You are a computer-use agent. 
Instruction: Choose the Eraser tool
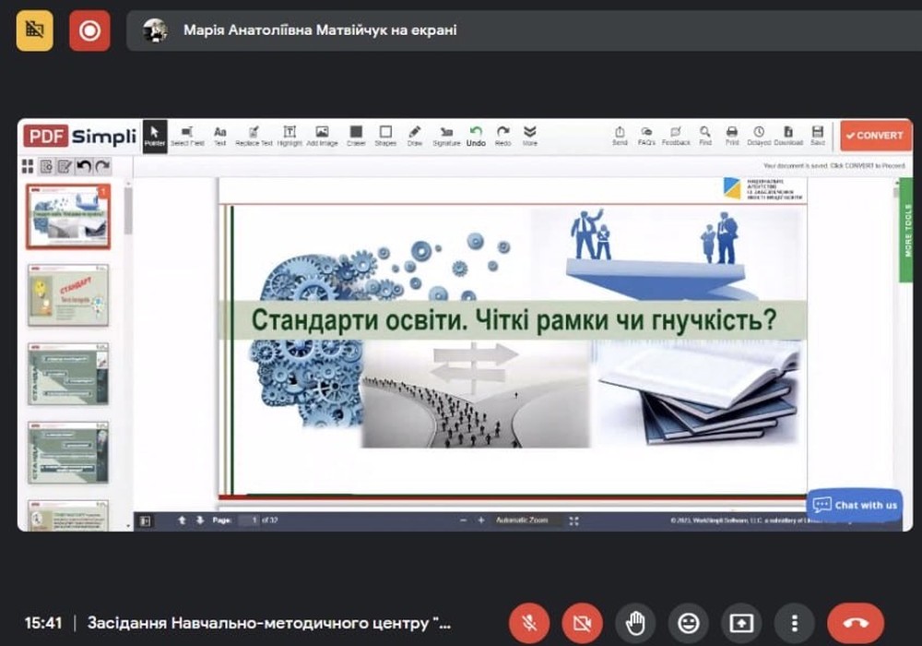pyautogui.click(x=356, y=136)
